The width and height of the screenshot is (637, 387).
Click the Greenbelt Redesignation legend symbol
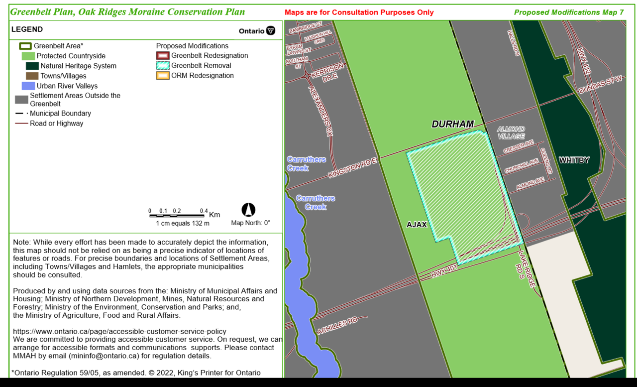click(163, 55)
